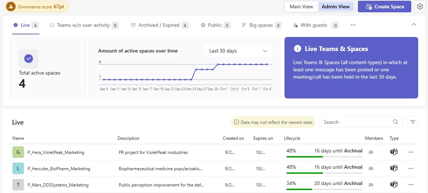
Task: Click the G avatar of P_Hera_VioletPeak_Marketing
Action: [18, 152]
